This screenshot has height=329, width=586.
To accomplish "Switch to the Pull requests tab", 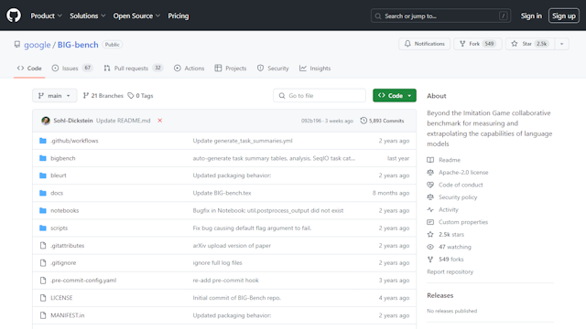I will [x=133, y=69].
